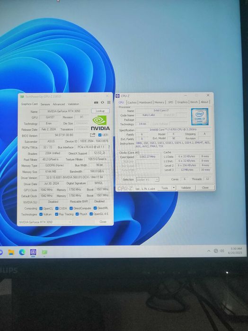Toggle the Ray Tracing checkbox
Image resolution: width=248 pixels, height=331 pixels.
(x=57, y=214)
